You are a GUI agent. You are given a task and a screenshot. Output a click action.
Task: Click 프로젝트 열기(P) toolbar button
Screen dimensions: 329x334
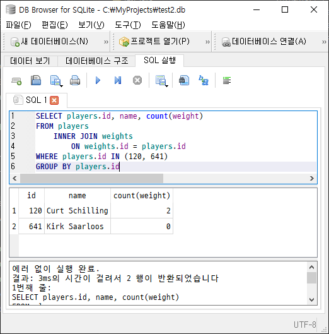point(154,41)
